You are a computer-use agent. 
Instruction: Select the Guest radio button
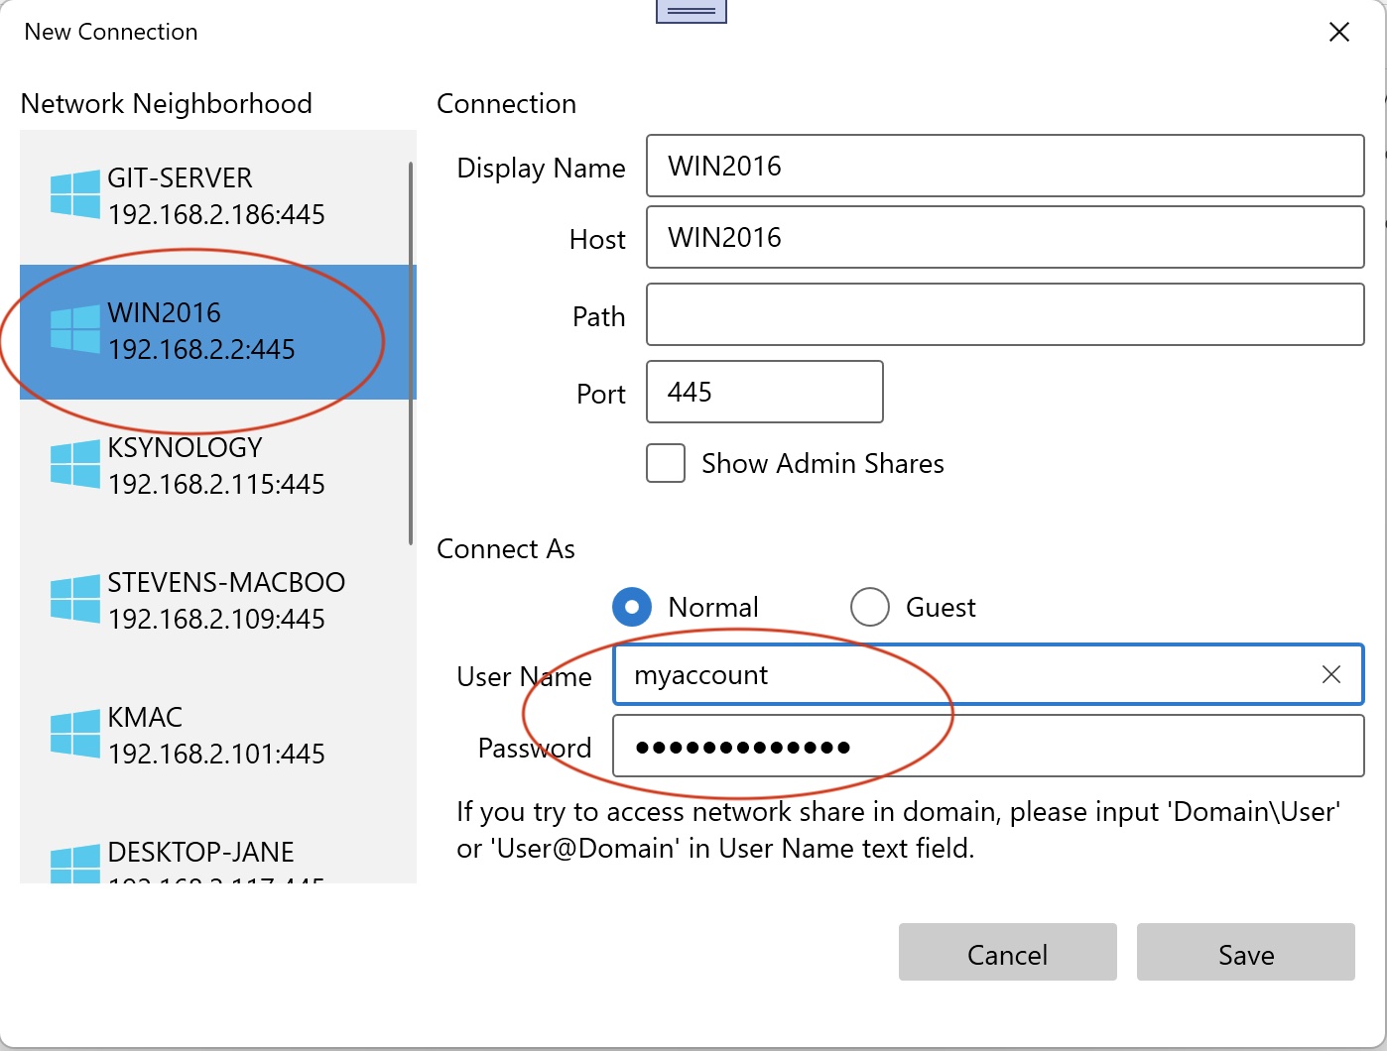[x=870, y=607]
